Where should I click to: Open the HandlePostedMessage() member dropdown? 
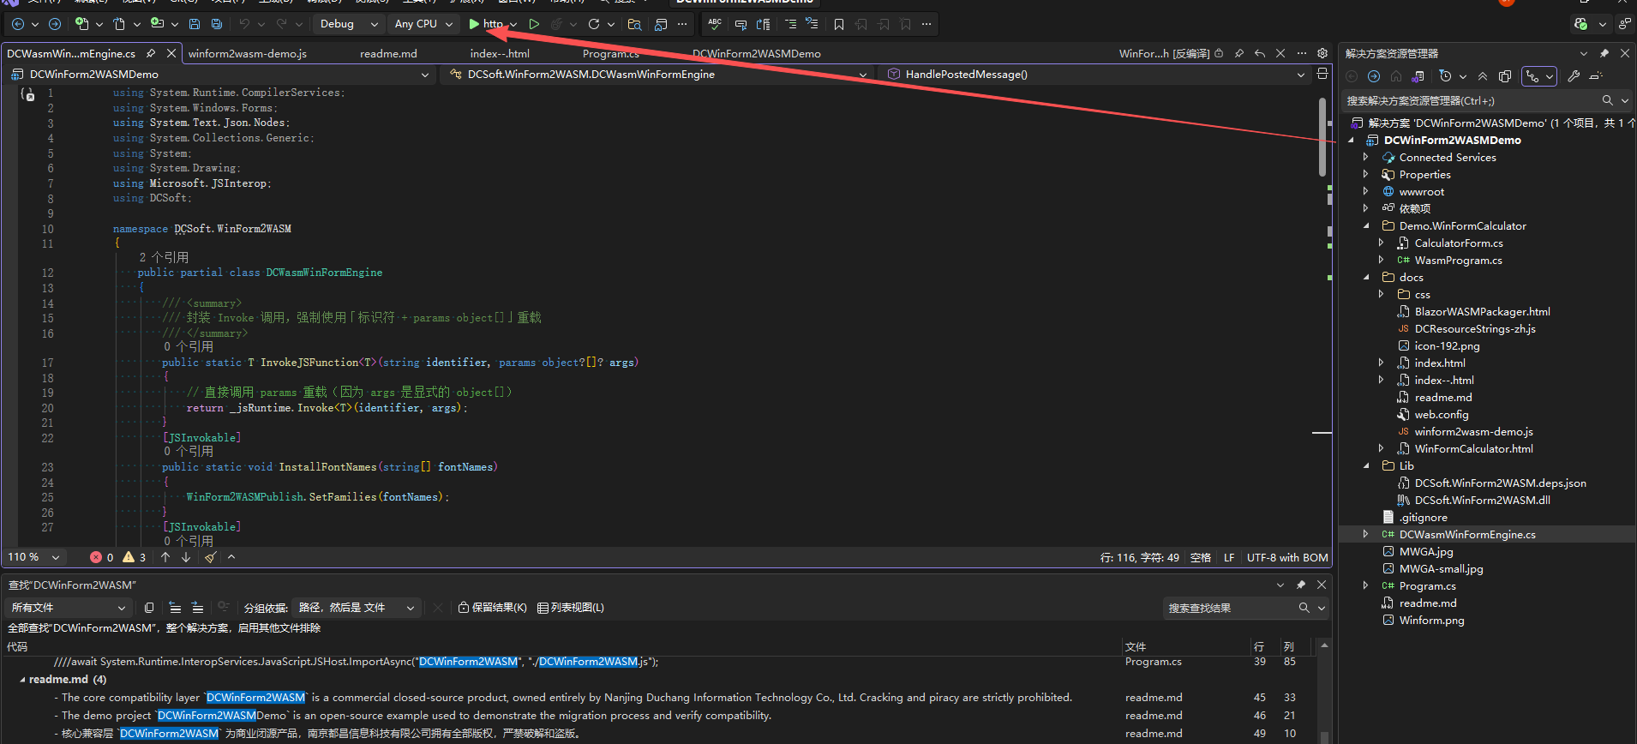click(1095, 75)
